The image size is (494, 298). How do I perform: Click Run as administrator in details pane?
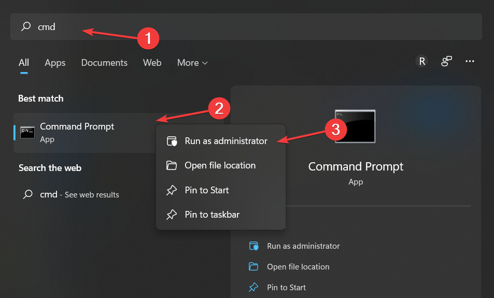pos(303,246)
